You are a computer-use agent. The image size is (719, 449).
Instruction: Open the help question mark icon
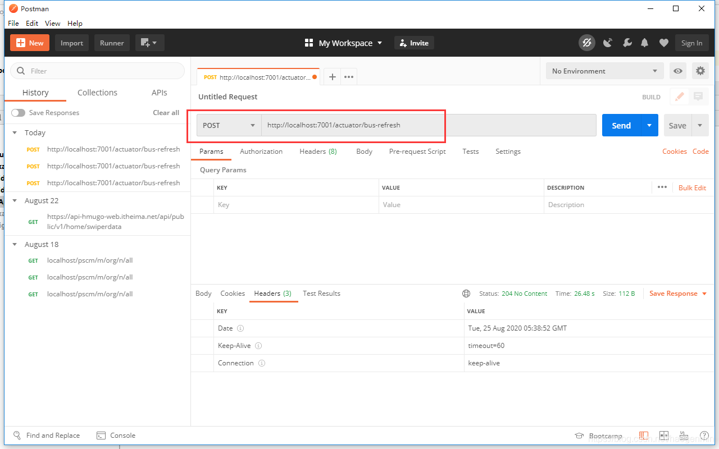tap(704, 436)
